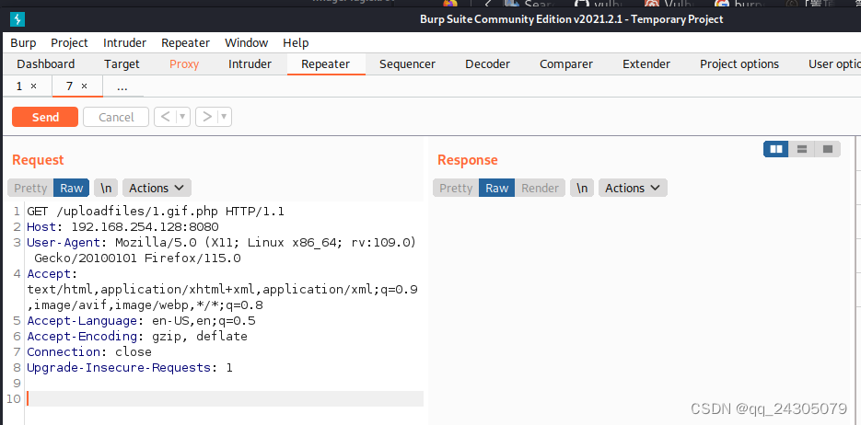
Task: Switch to Extender tab
Action: click(646, 64)
